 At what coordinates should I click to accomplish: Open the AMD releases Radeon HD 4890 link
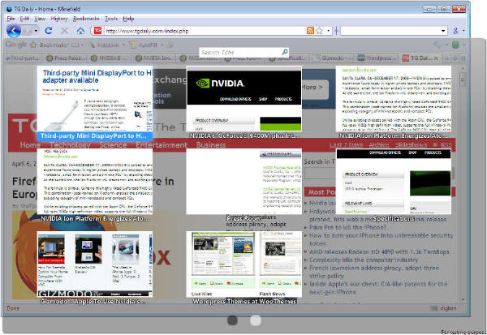[x=379, y=251]
